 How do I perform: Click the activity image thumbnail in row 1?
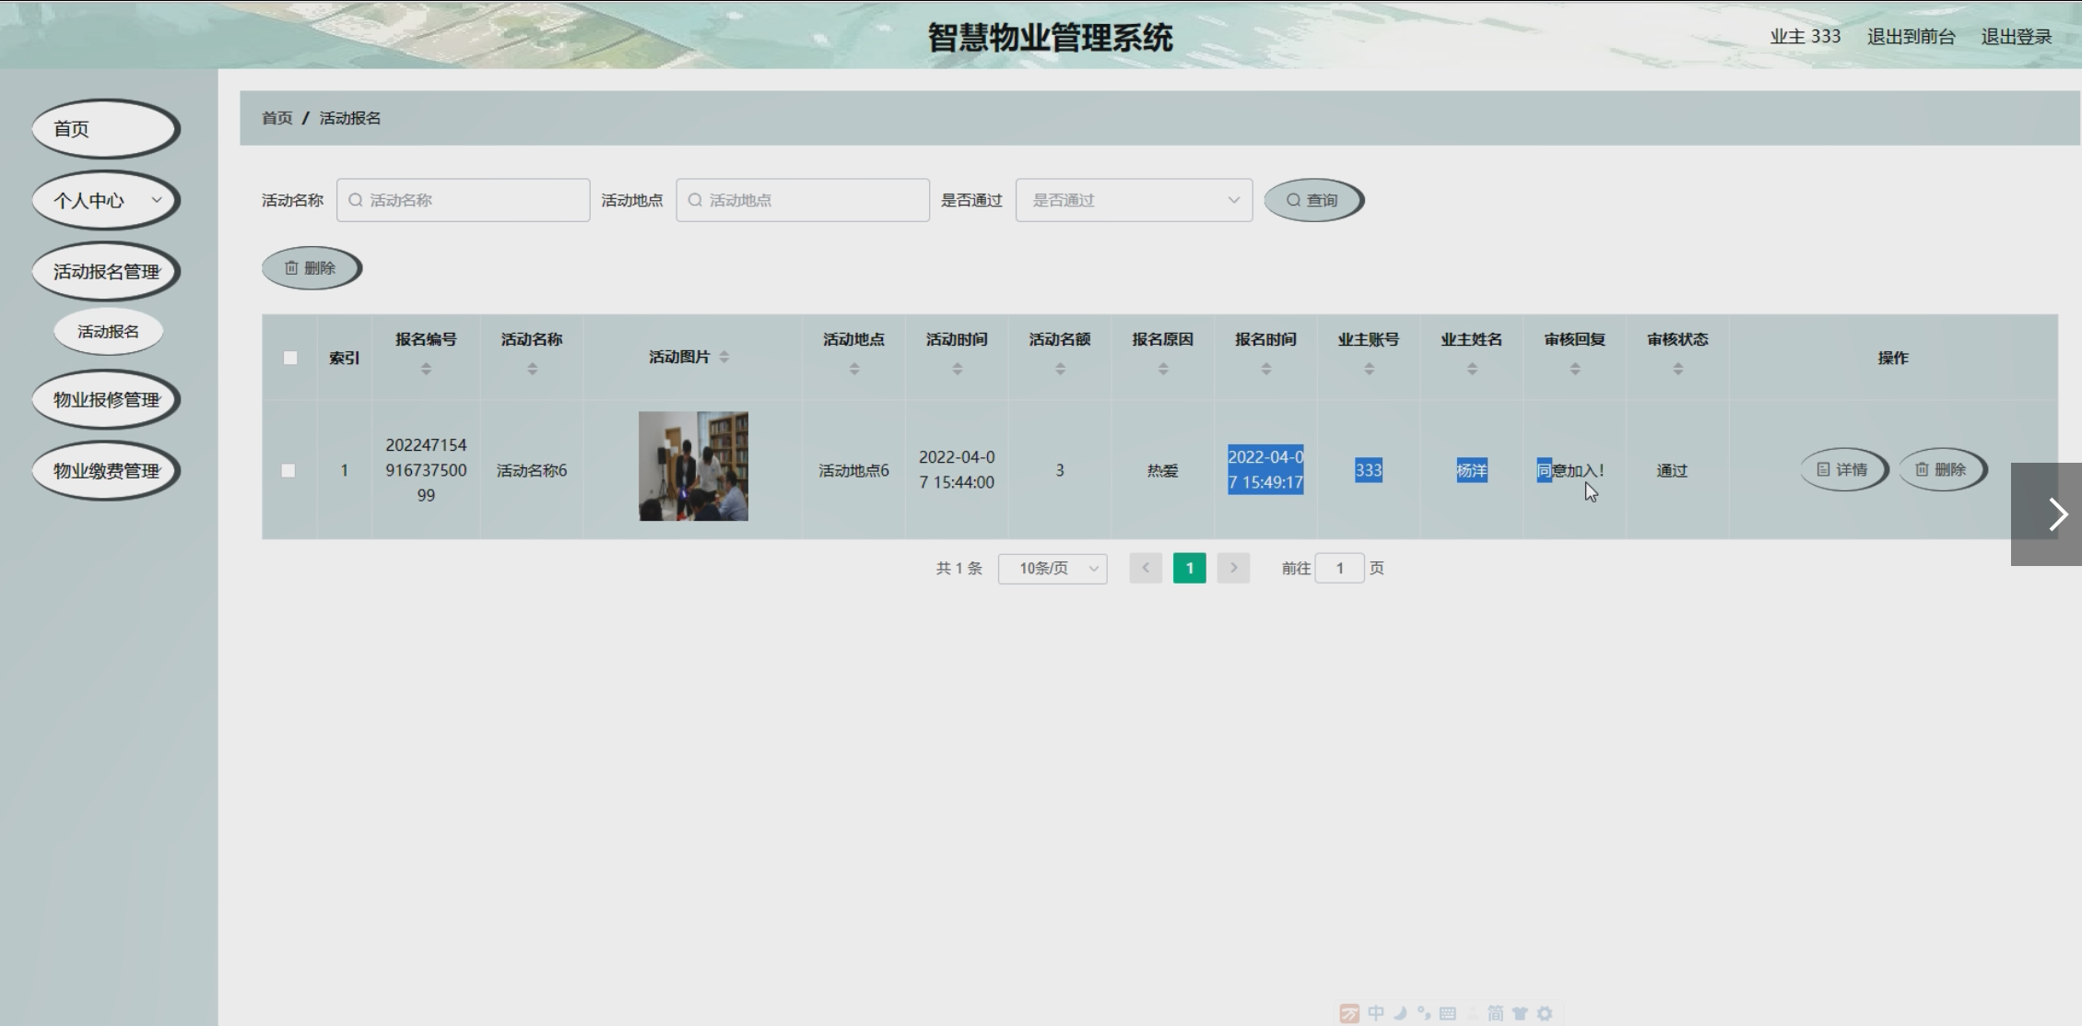[693, 466]
